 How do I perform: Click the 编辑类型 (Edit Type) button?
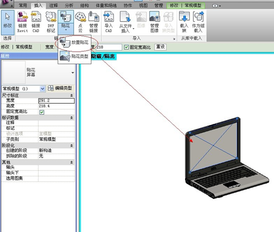60,88
